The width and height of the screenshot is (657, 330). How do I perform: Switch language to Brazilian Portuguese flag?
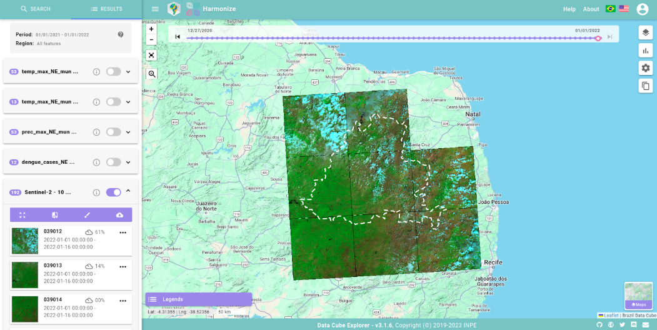(x=611, y=9)
